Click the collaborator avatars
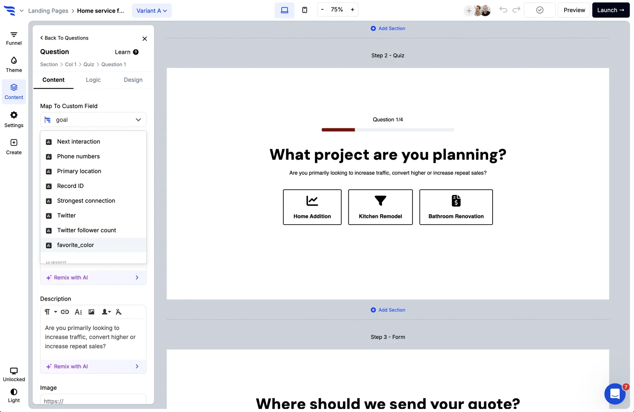Viewport: 634px width, 412px height. click(482, 11)
